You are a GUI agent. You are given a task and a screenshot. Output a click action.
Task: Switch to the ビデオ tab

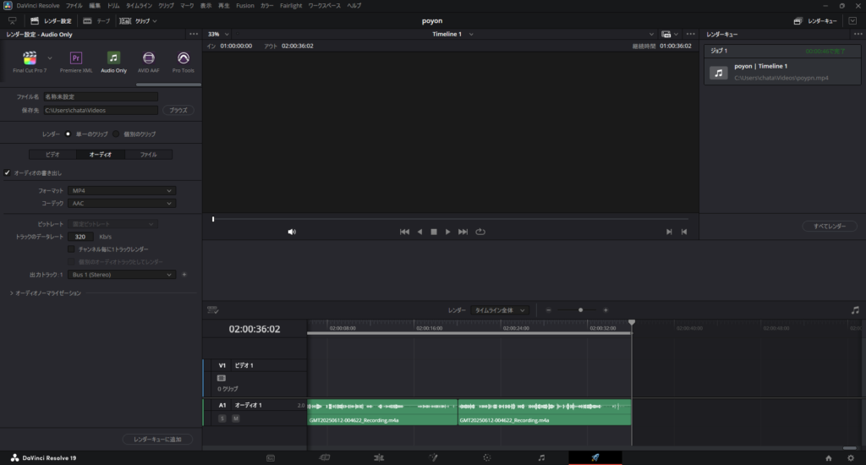pos(52,155)
